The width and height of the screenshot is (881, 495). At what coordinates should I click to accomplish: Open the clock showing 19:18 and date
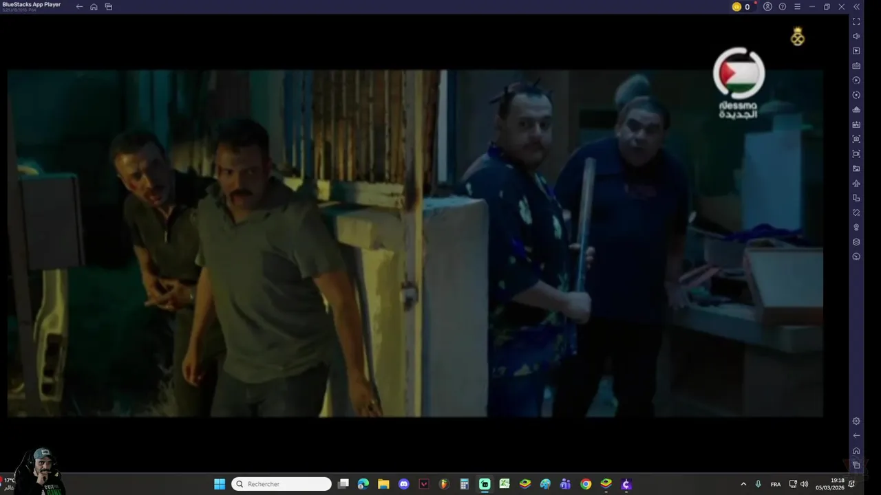click(x=831, y=484)
